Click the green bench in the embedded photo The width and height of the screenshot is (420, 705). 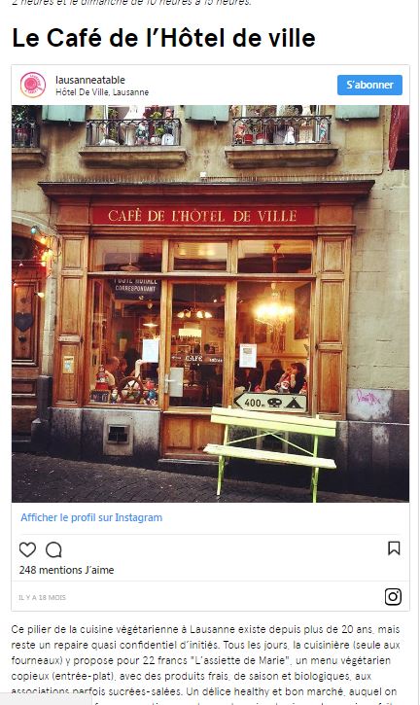[x=270, y=449]
